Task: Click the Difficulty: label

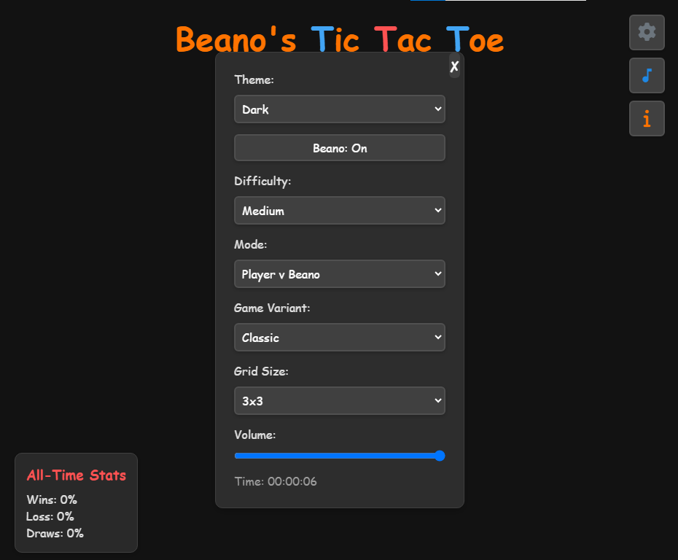Action: point(262,181)
